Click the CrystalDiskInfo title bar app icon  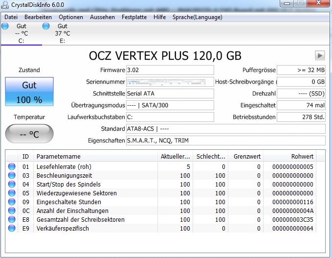point(5,5)
